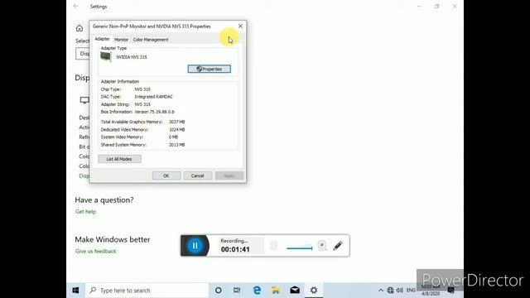Close the NVIDIA NVS 315 Properties dialog
This screenshot has width=530, height=298.
click(x=240, y=26)
